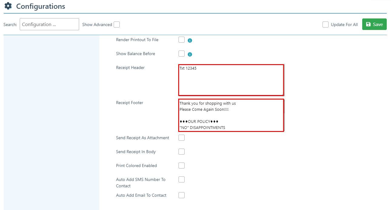Image resolution: width=391 pixels, height=210 pixels.
Task: Click inside the Receipt Header text area
Action: click(x=231, y=80)
